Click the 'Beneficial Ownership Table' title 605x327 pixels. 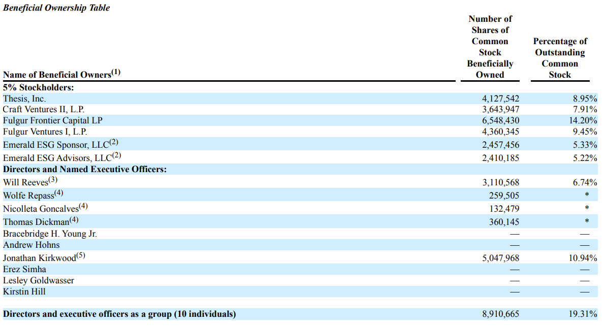click(56, 8)
